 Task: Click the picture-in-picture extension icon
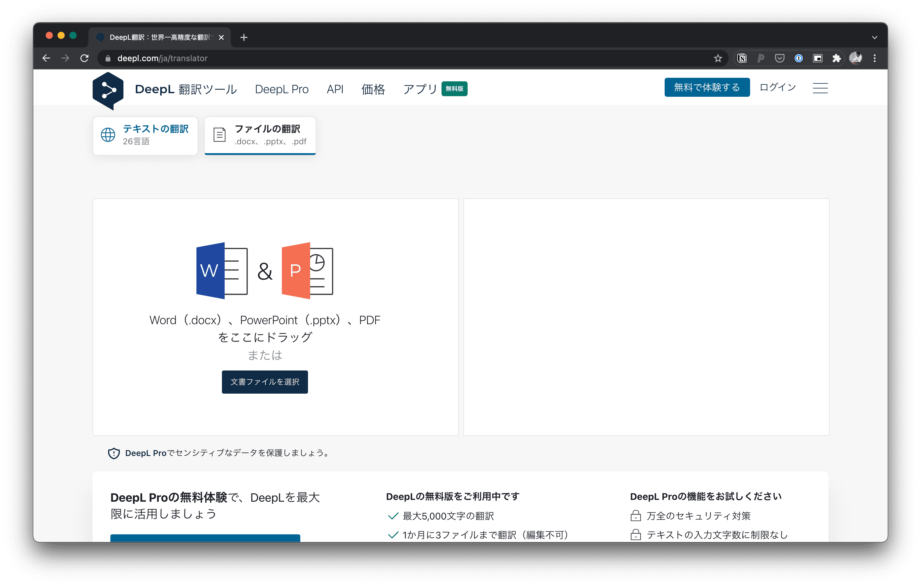(818, 58)
